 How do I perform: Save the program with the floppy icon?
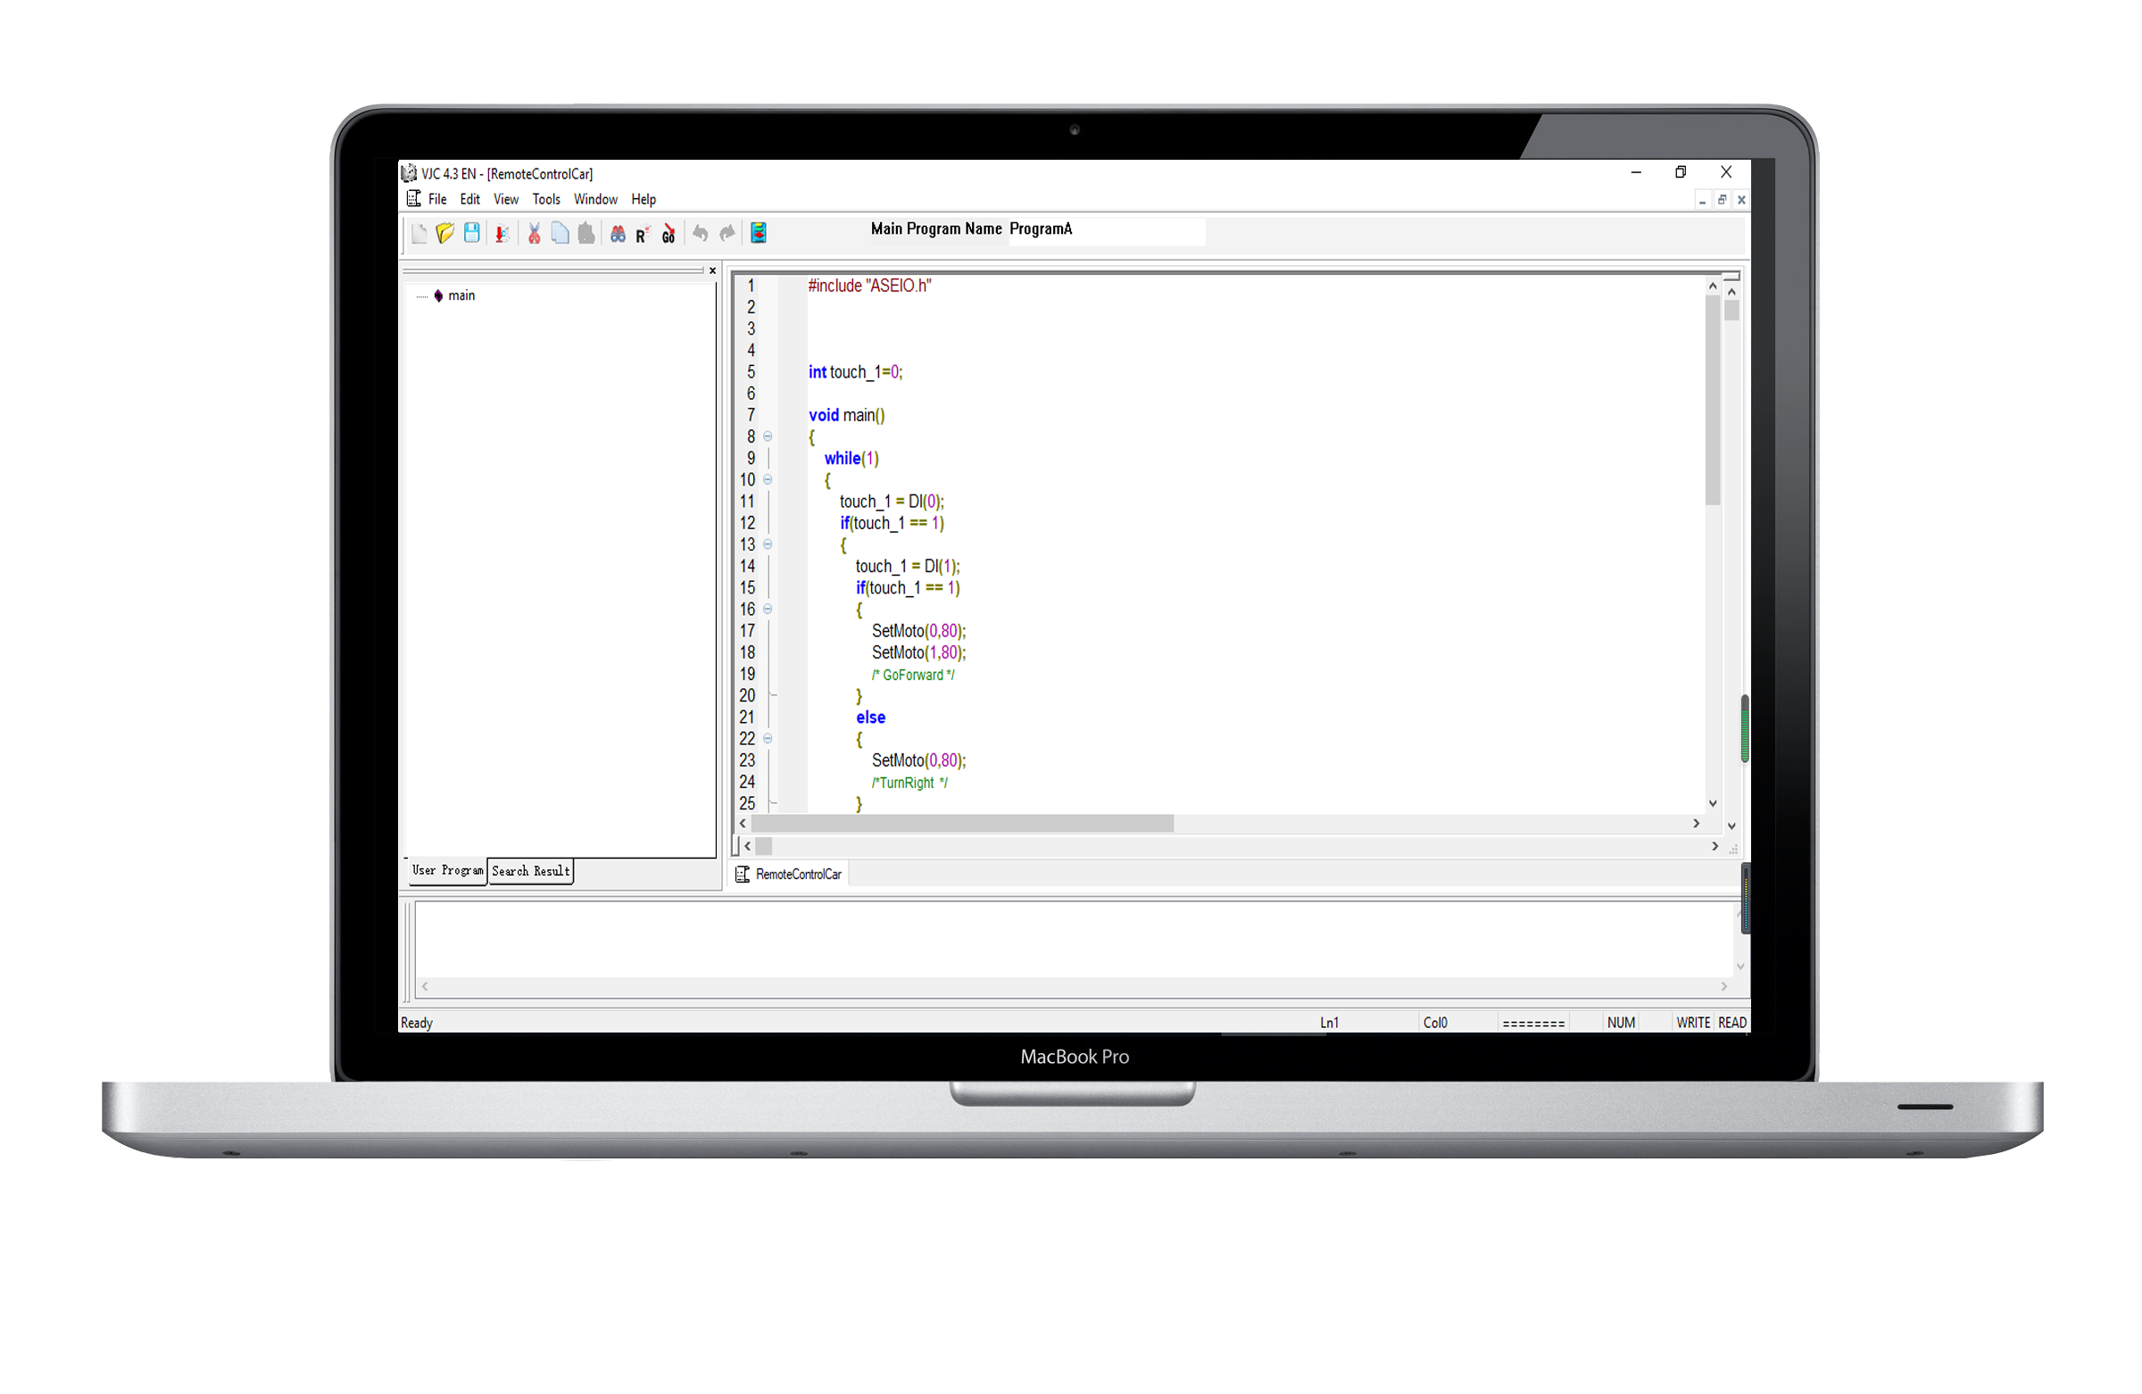[471, 234]
